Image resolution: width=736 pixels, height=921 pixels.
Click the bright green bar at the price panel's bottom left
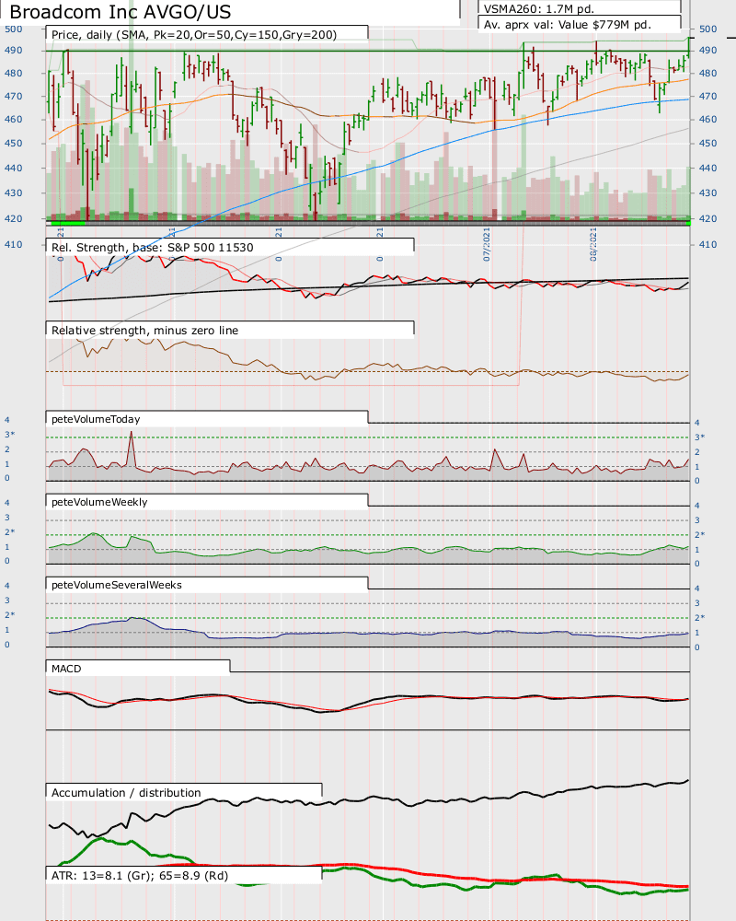pos(68,223)
